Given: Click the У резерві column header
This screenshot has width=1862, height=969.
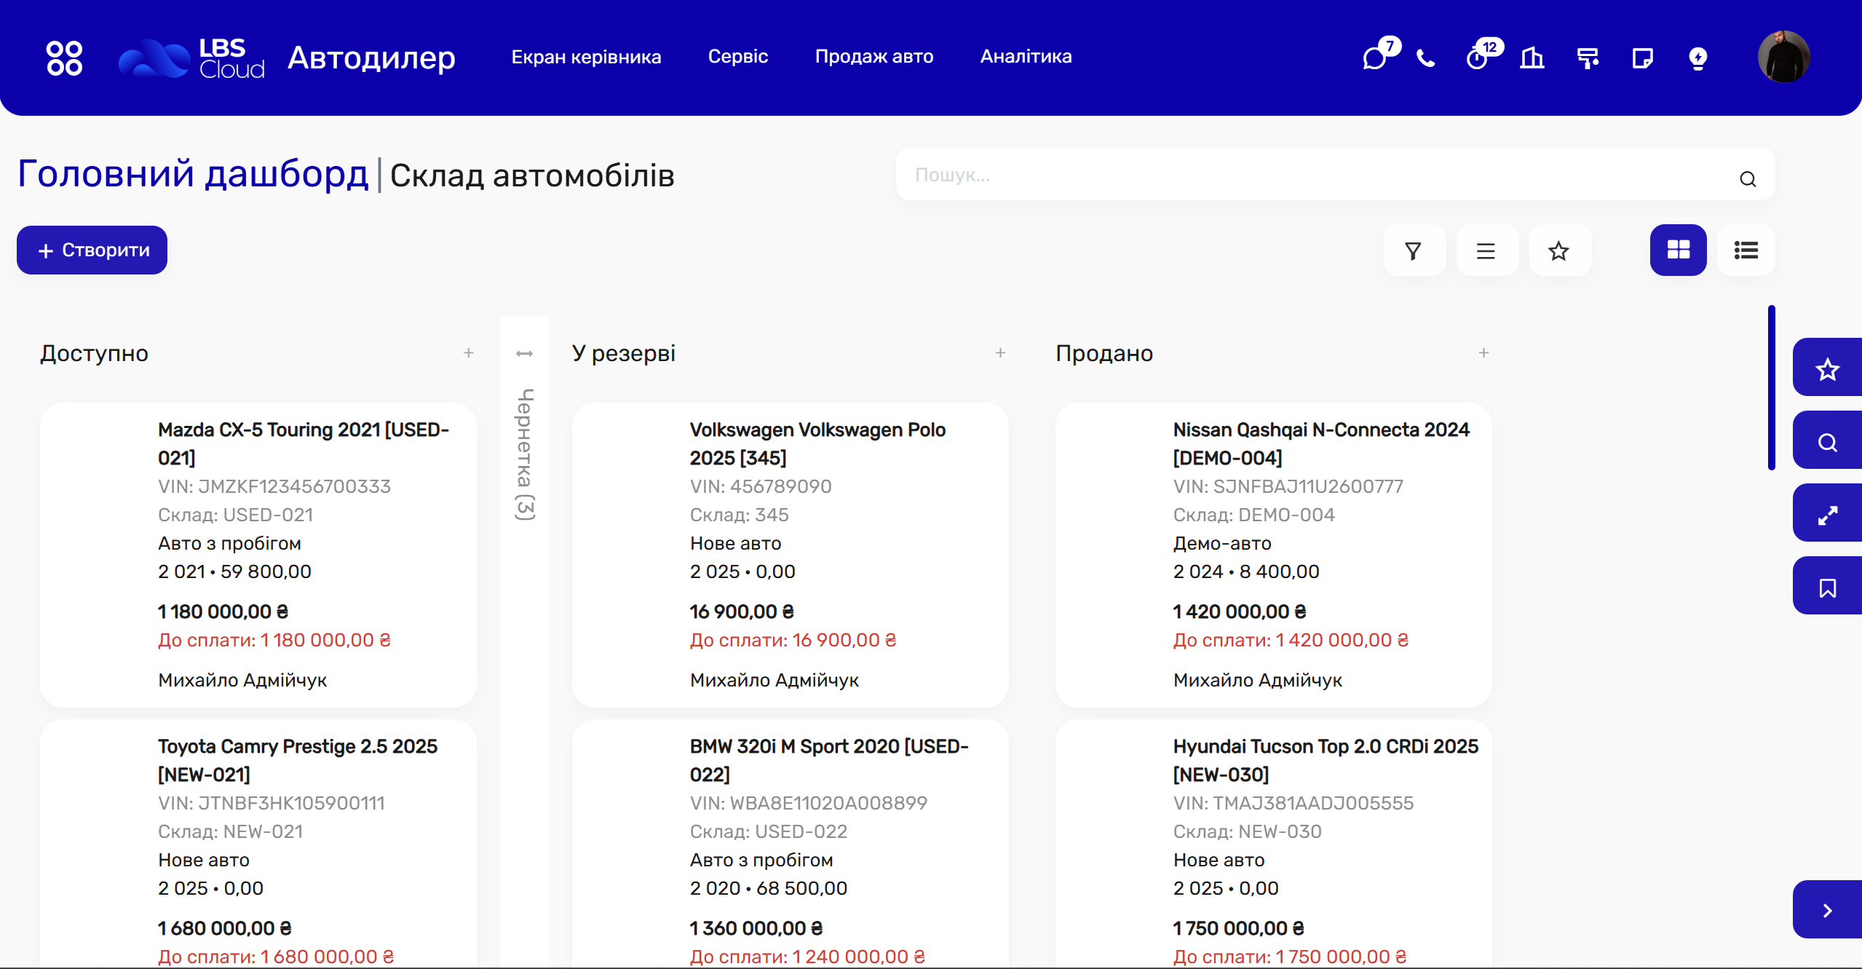Looking at the screenshot, I should pos(624,354).
